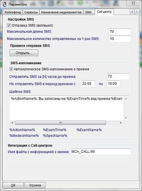Open SMS sending rules with Открыть button
This screenshot has height=191, width=142.
24,53
